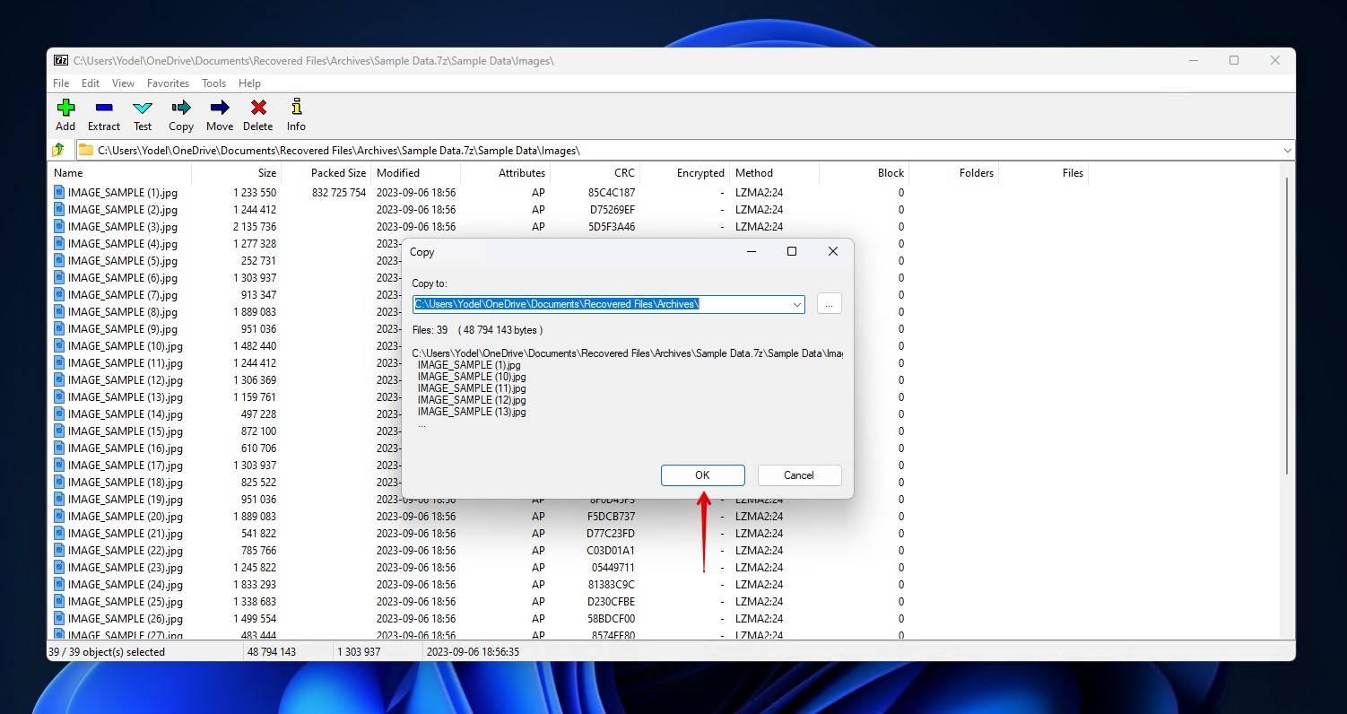Open the Favorites menu
Viewport: 1347px width, 714px height.
click(168, 83)
